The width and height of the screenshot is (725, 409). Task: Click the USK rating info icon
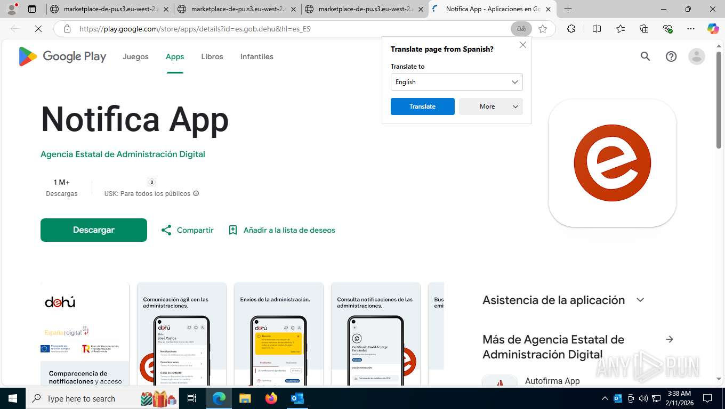(196, 193)
